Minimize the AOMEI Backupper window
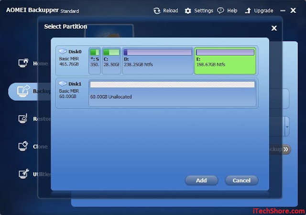Image resolution: width=306 pixels, height=215 pixels. 283,11
